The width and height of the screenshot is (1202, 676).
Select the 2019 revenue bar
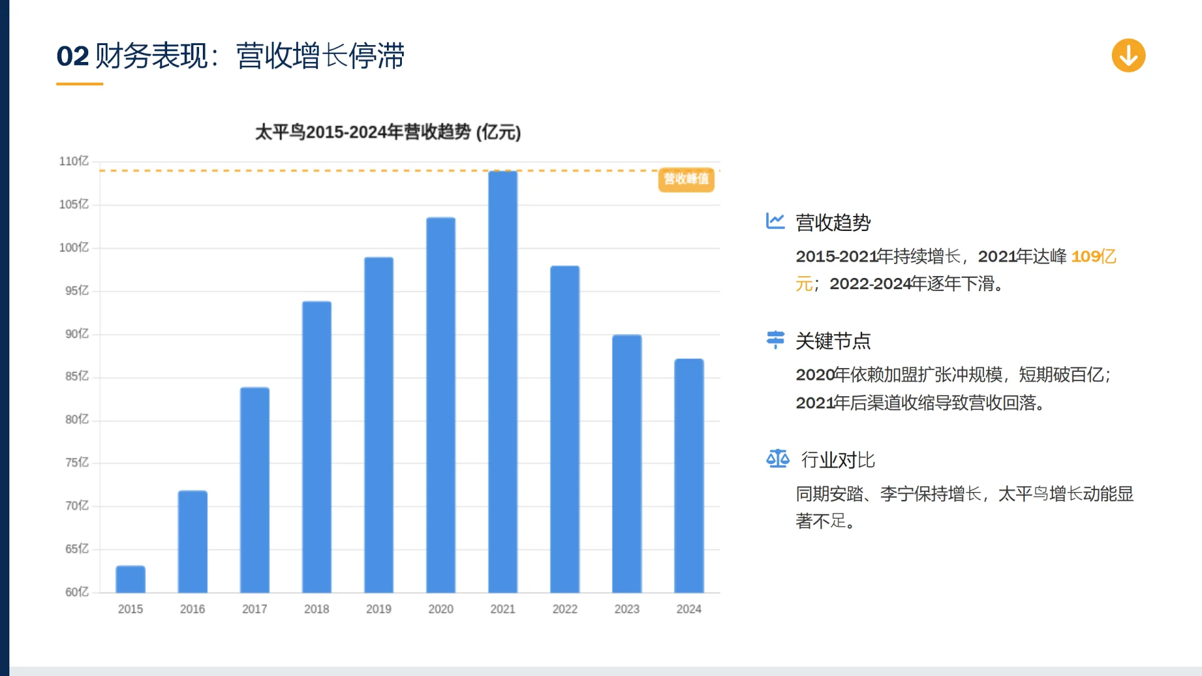coord(379,425)
